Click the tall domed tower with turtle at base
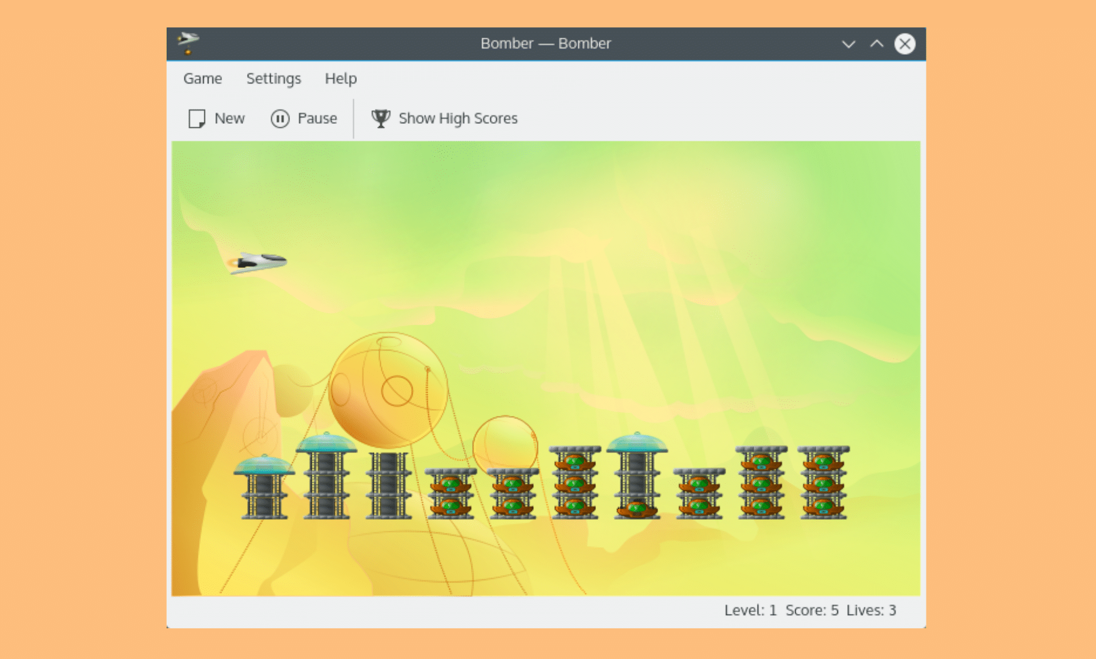Viewport: 1096px width, 659px height. coord(637,475)
